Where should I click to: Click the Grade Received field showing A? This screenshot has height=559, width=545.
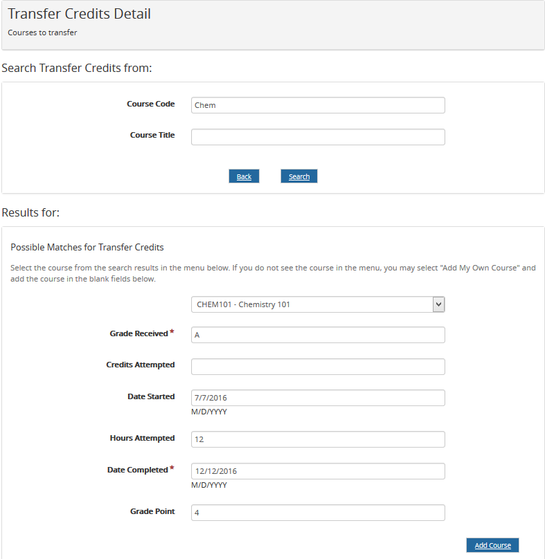pyautogui.click(x=317, y=334)
